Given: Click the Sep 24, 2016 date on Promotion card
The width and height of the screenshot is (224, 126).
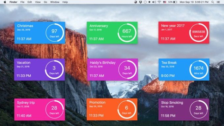Looking at the screenshot, I should click(x=96, y=107).
